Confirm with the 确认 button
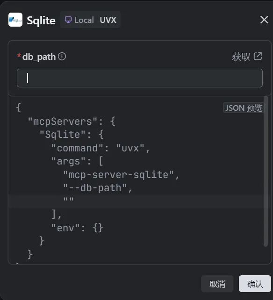 tap(255, 284)
